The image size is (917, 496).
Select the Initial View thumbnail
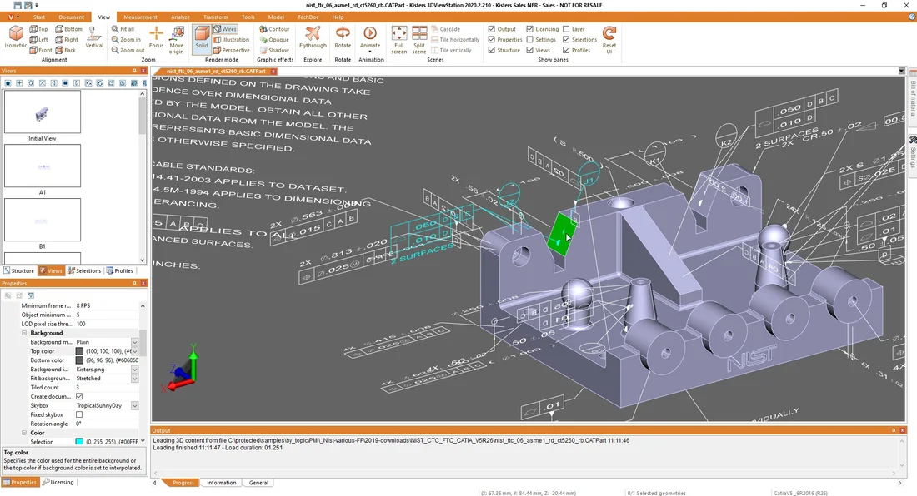[42, 112]
